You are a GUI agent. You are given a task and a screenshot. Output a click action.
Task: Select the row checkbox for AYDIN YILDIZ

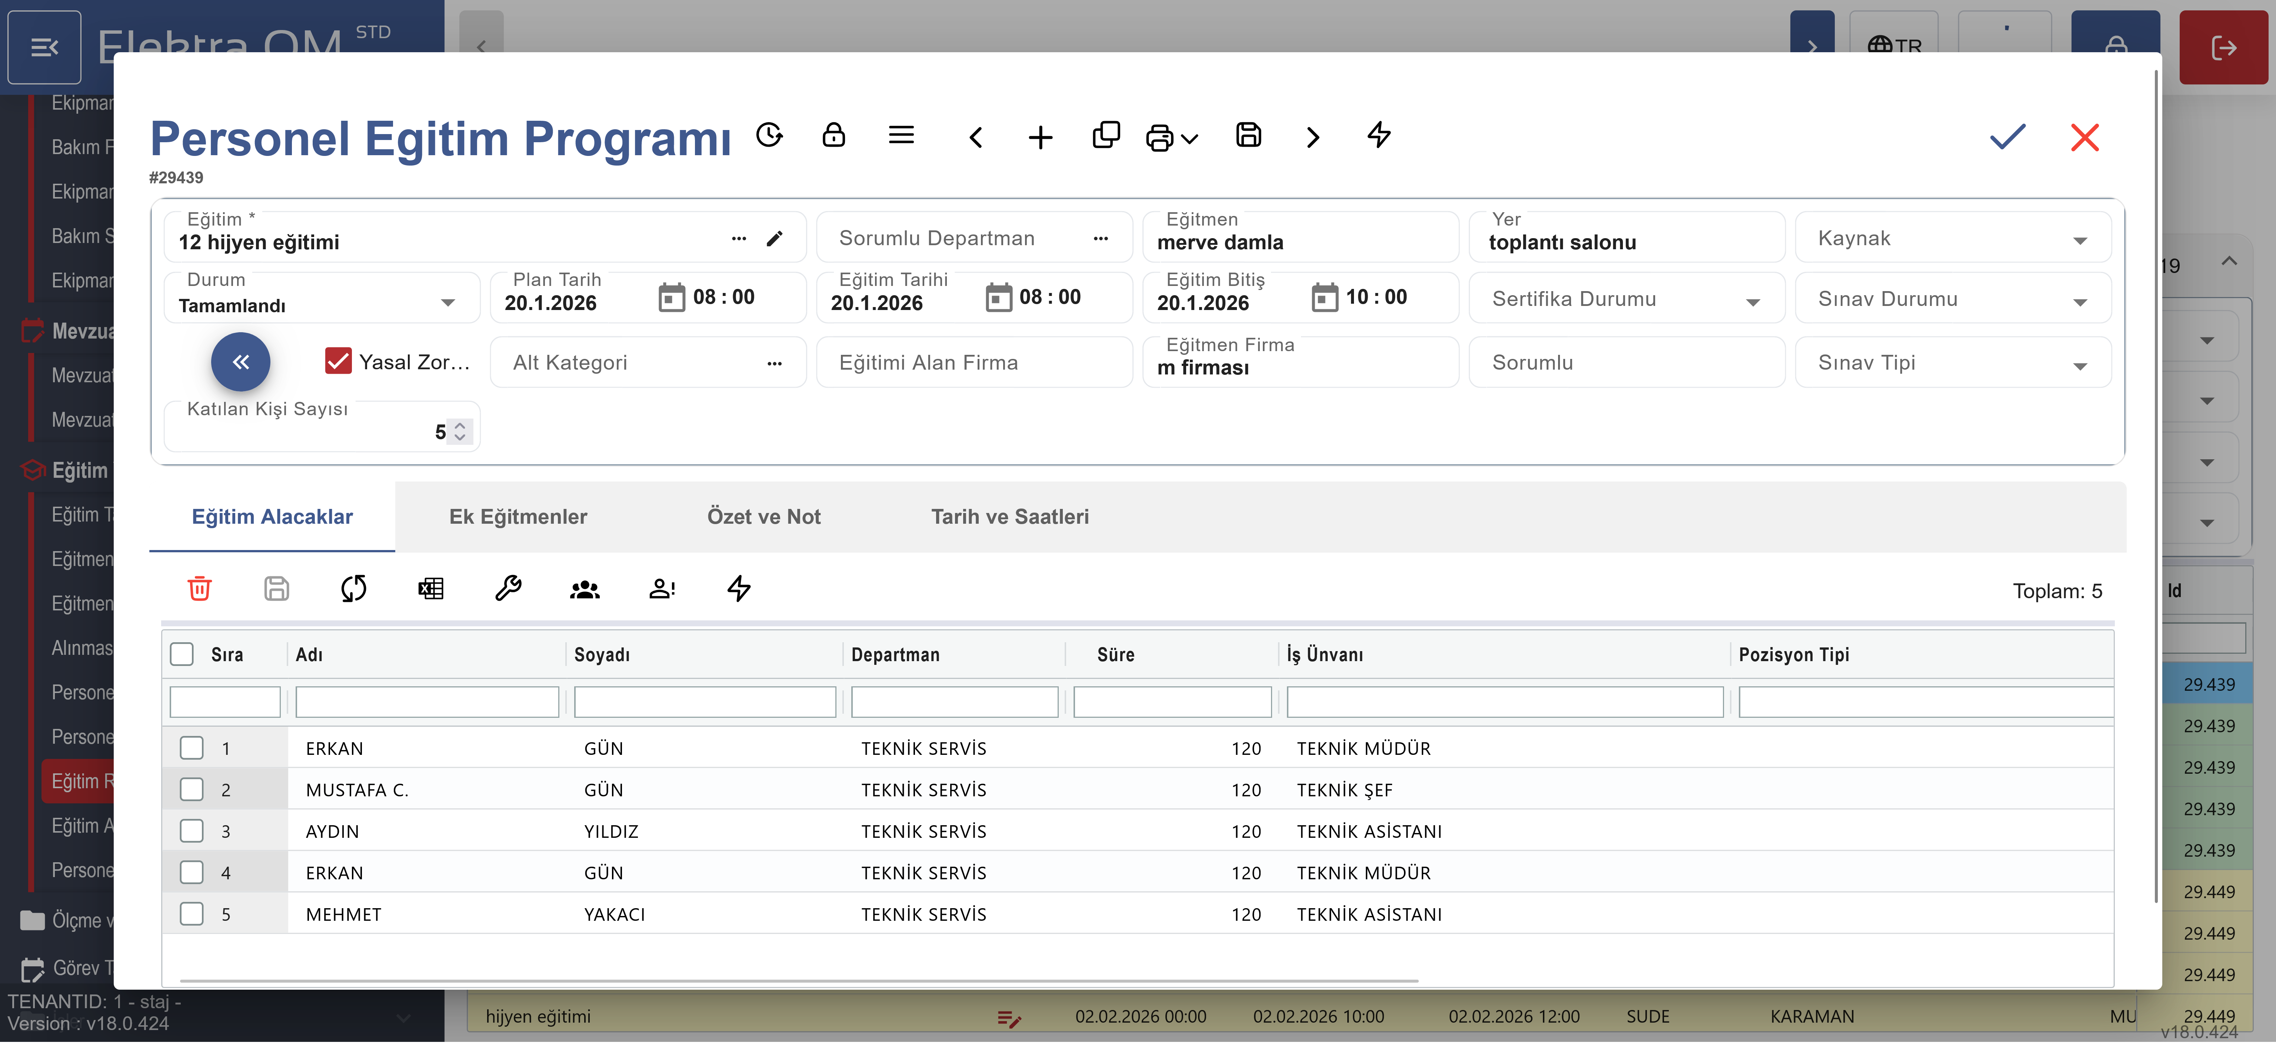[192, 831]
